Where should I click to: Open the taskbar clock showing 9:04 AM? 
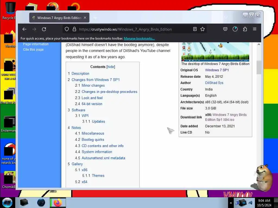pos(264,203)
